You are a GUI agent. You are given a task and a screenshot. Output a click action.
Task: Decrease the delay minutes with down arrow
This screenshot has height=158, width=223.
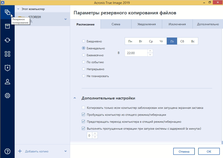95,137
